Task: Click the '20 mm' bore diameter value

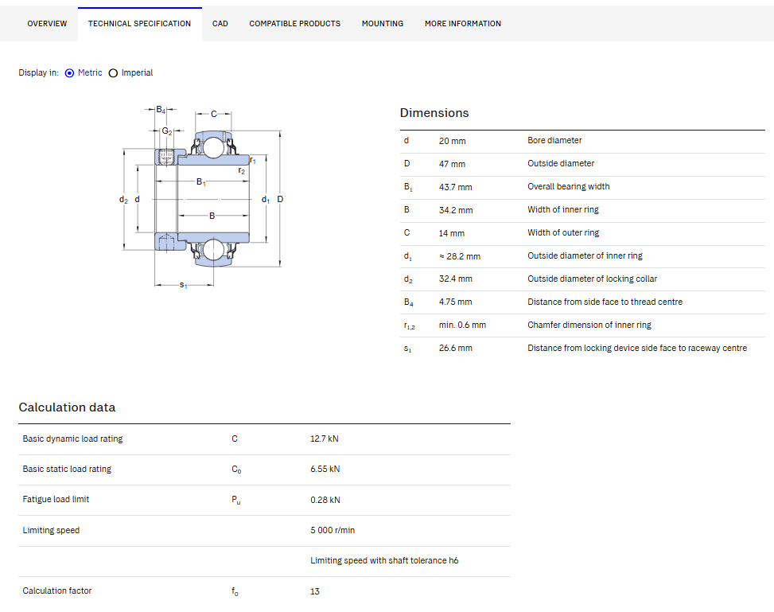Action: (452, 141)
